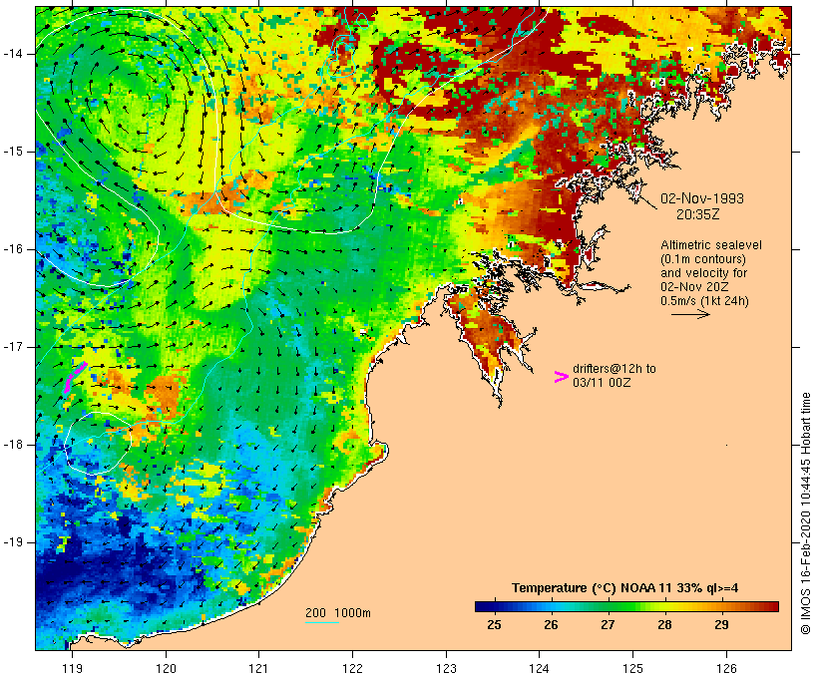Screen dimensions: 818x678
Task: Click the 125 longitude axis label
Action: point(632,668)
